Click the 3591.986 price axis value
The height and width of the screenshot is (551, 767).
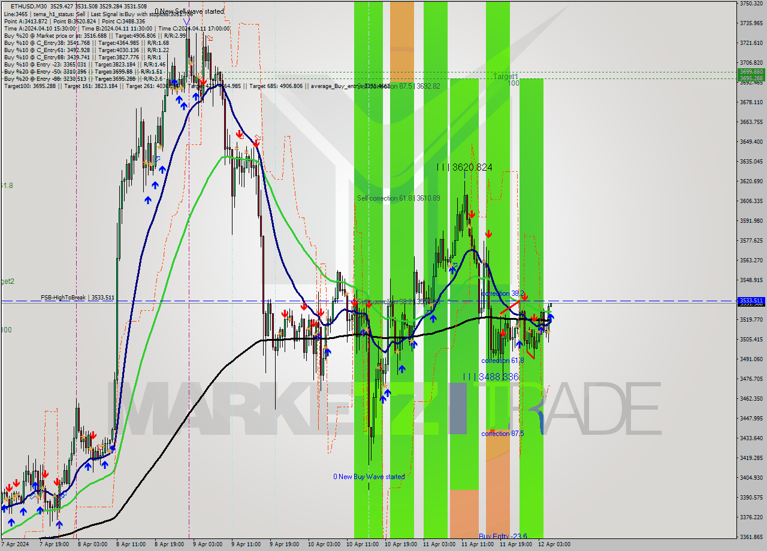[751, 221]
